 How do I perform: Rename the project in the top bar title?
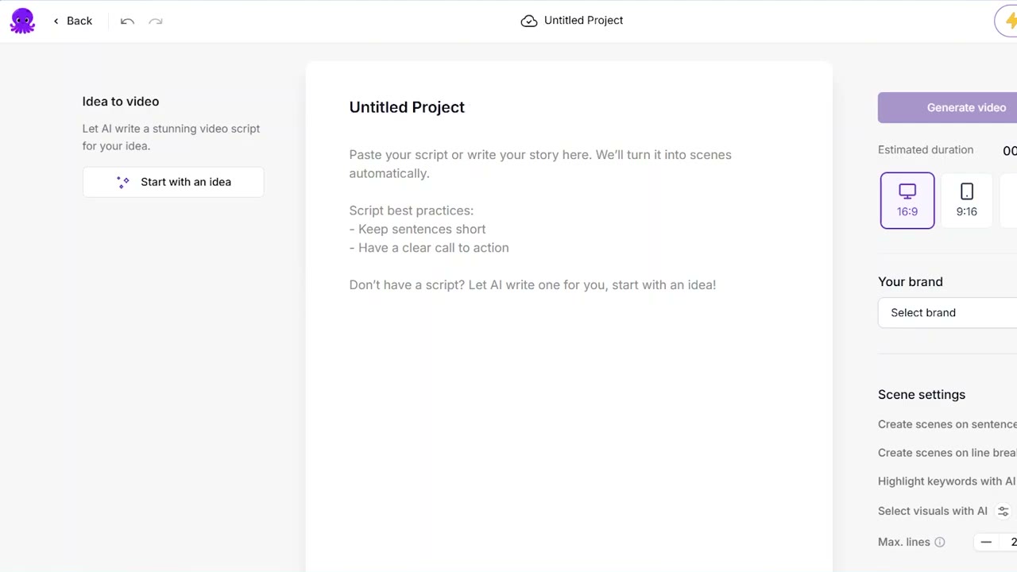click(x=583, y=21)
